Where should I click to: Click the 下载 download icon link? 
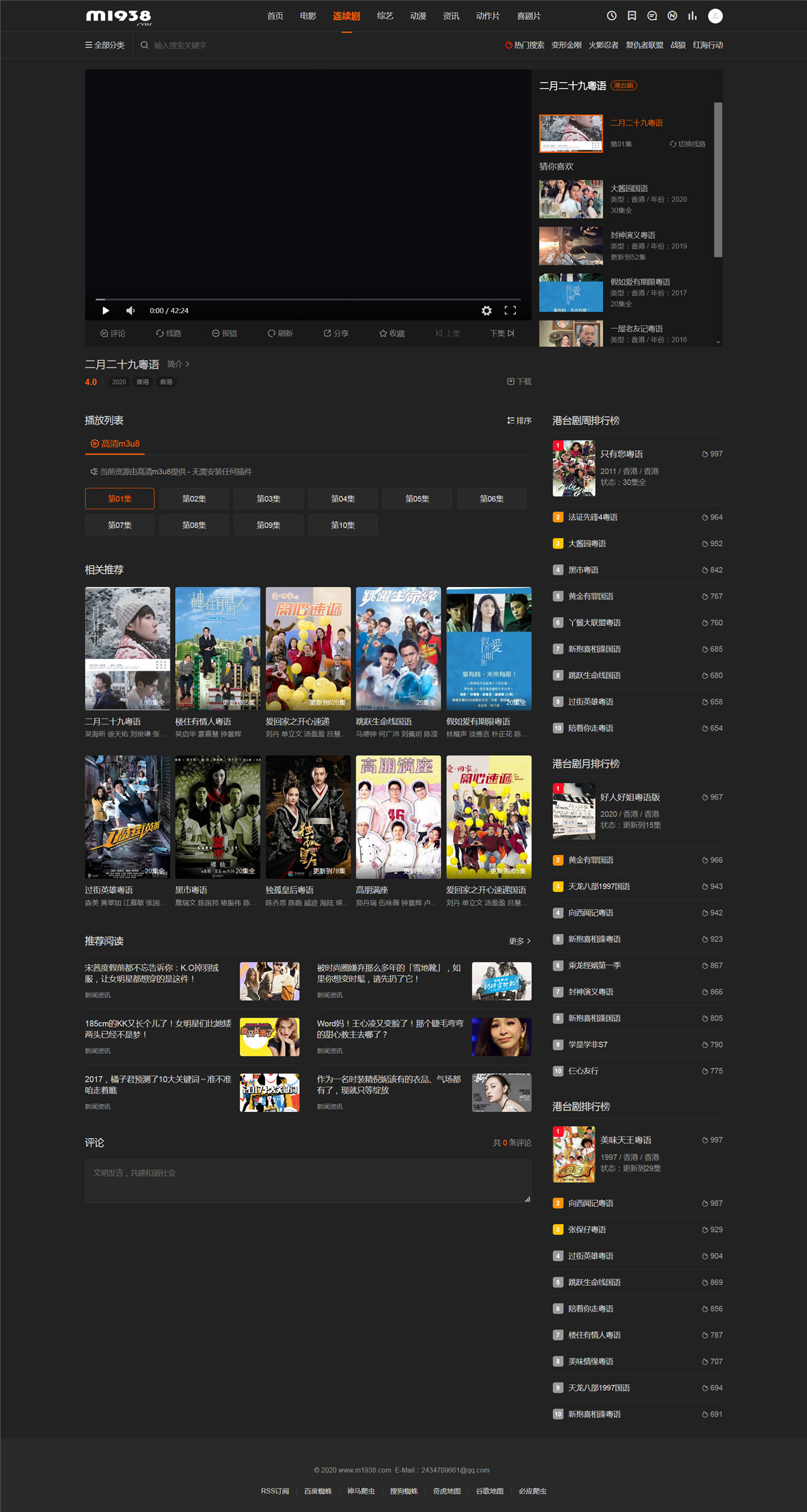pos(519,381)
